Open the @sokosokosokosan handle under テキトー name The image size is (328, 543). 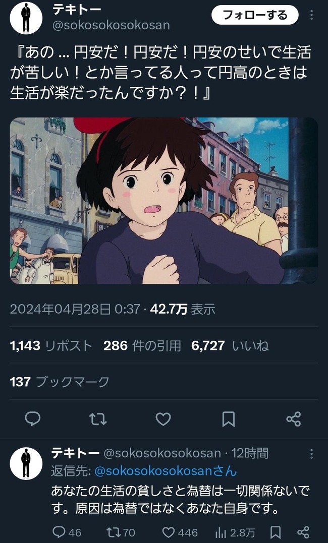tap(111, 26)
